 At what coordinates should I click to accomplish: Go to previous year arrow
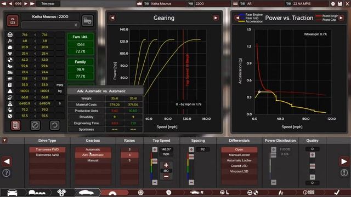[10, 4]
